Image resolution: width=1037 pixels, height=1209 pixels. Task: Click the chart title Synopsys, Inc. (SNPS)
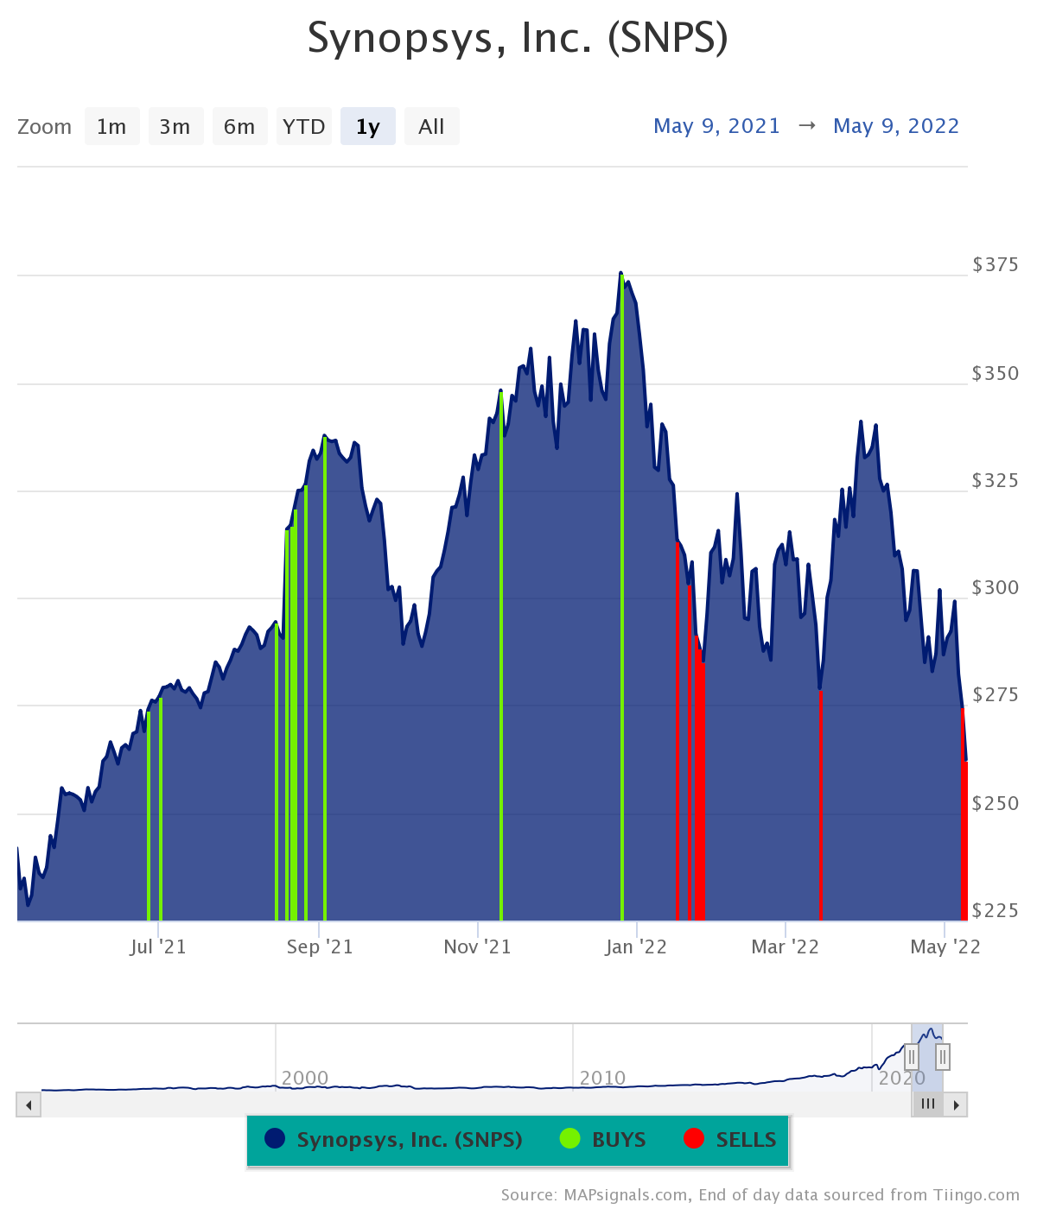coord(518,38)
